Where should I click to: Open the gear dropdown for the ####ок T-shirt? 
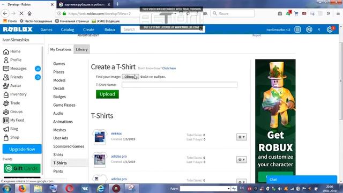[x=242, y=137]
